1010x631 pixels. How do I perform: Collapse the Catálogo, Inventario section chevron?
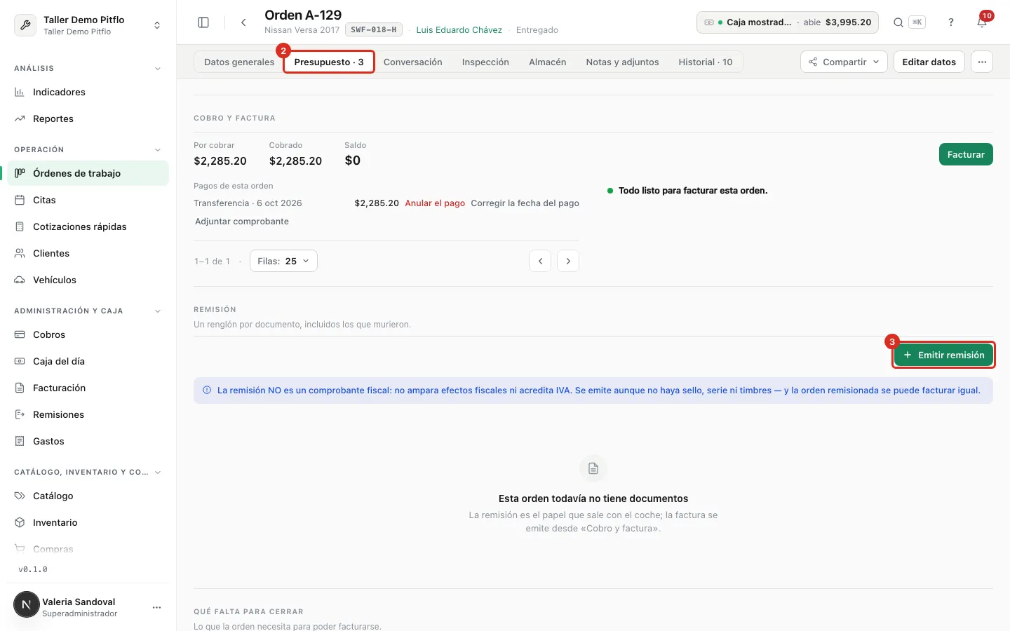click(158, 473)
